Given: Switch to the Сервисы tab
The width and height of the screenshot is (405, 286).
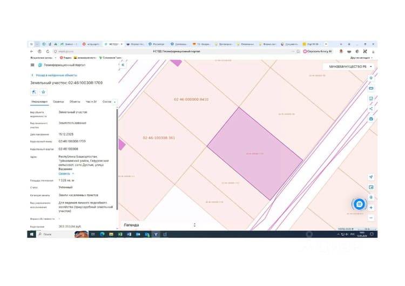Looking at the screenshot, I should [58, 101].
